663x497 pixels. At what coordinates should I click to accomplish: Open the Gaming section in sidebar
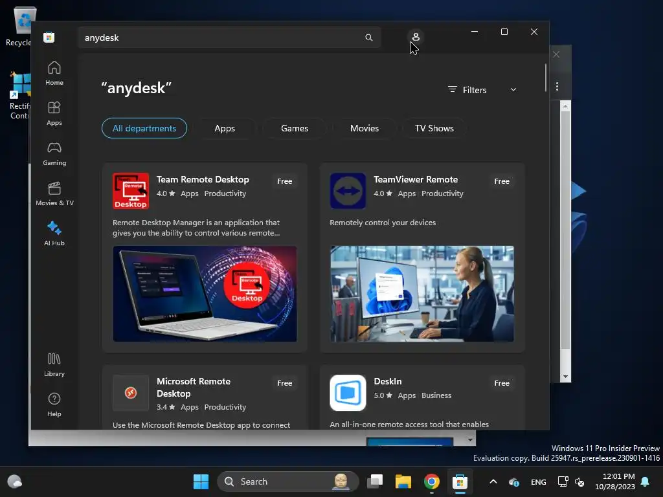[x=54, y=153]
